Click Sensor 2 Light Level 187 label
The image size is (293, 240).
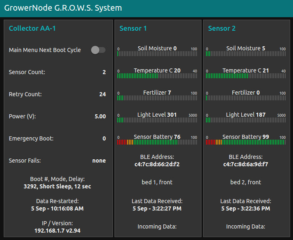click(246, 115)
